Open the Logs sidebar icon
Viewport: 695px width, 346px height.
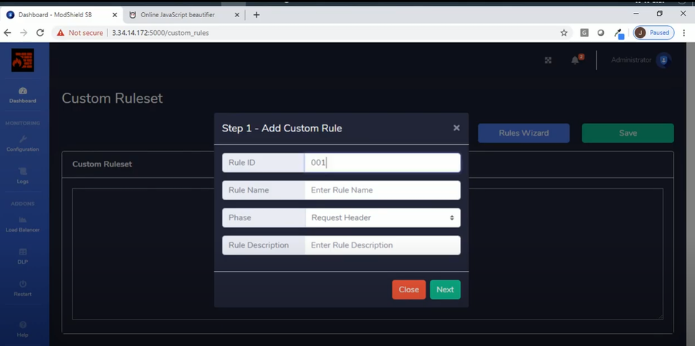[x=23, y=172]
